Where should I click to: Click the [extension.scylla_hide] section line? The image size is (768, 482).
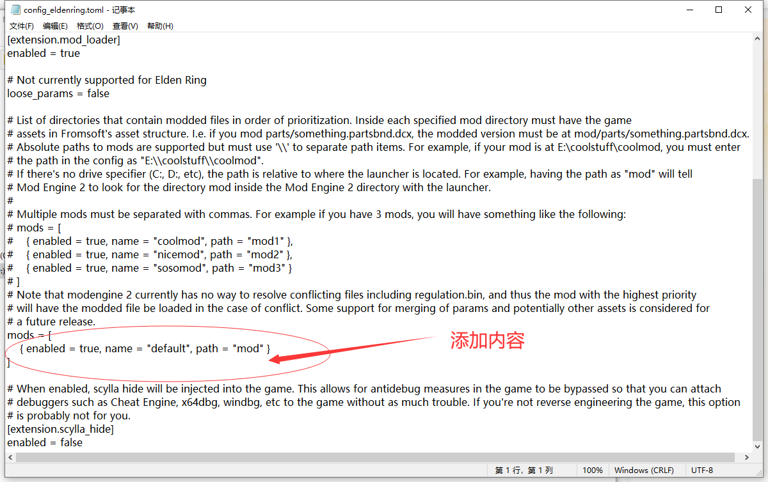(60, 429)
